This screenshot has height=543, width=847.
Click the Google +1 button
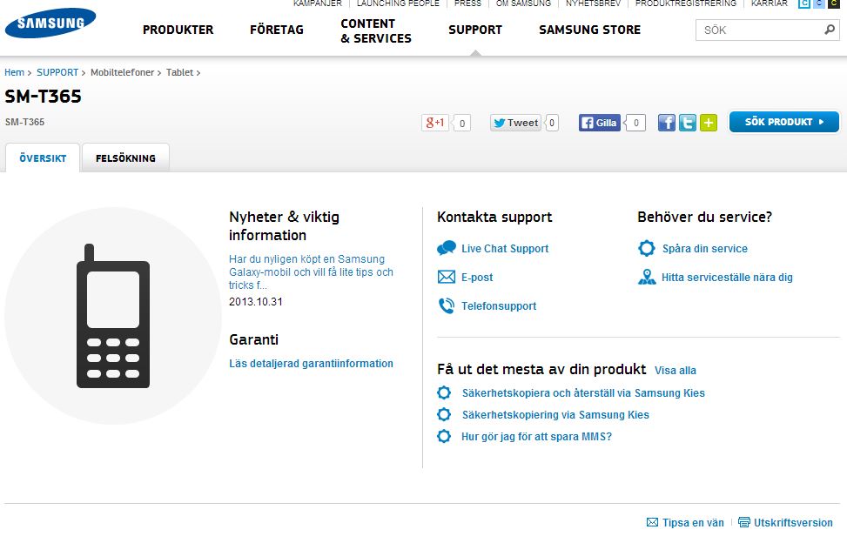435,123
